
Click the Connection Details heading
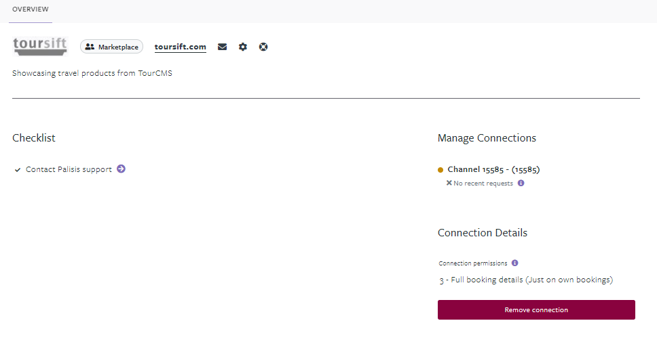(x=482, y=233)
